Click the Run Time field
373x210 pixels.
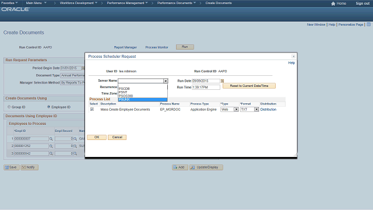pyautogui.click(x=206, y=87)
